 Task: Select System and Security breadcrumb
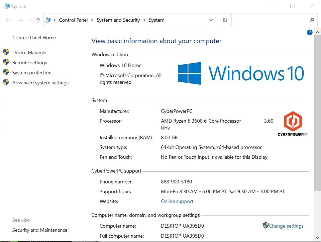[x=118, y=20]
